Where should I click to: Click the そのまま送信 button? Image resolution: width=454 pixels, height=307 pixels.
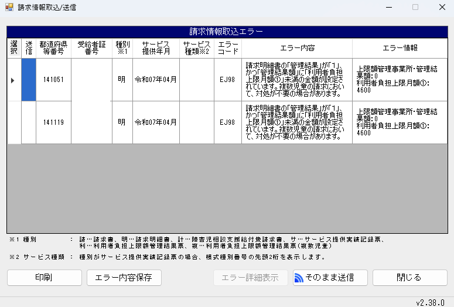coord(330,278)
